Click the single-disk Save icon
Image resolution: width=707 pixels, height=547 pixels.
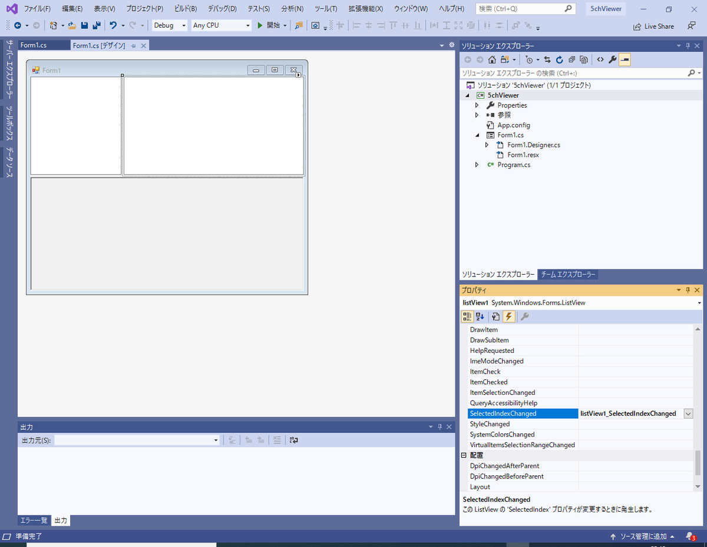(x=84, y=25)
